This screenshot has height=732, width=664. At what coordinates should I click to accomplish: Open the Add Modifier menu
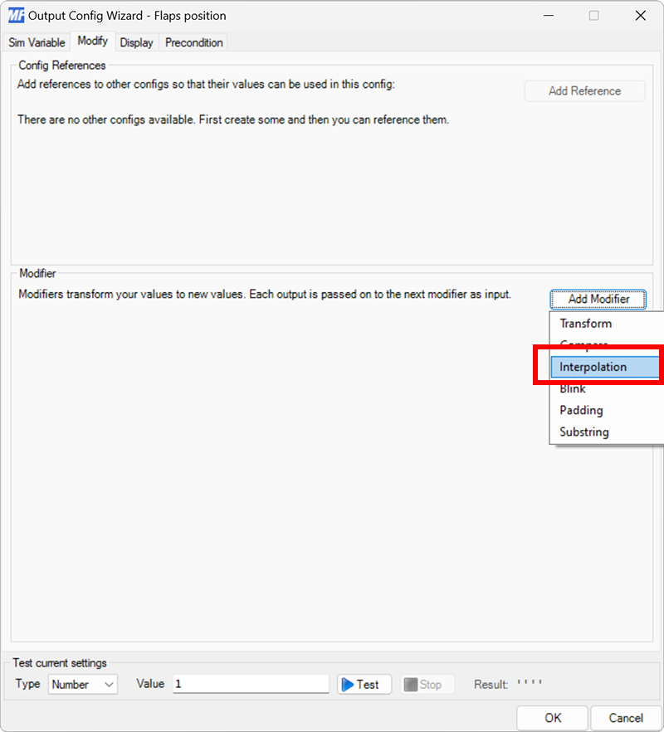[598, 299]
